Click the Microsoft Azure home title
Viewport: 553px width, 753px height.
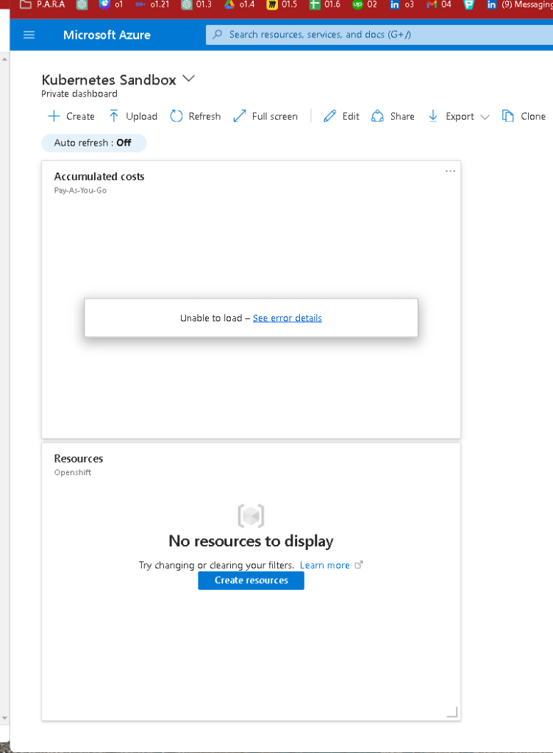(x=107, y=35)
